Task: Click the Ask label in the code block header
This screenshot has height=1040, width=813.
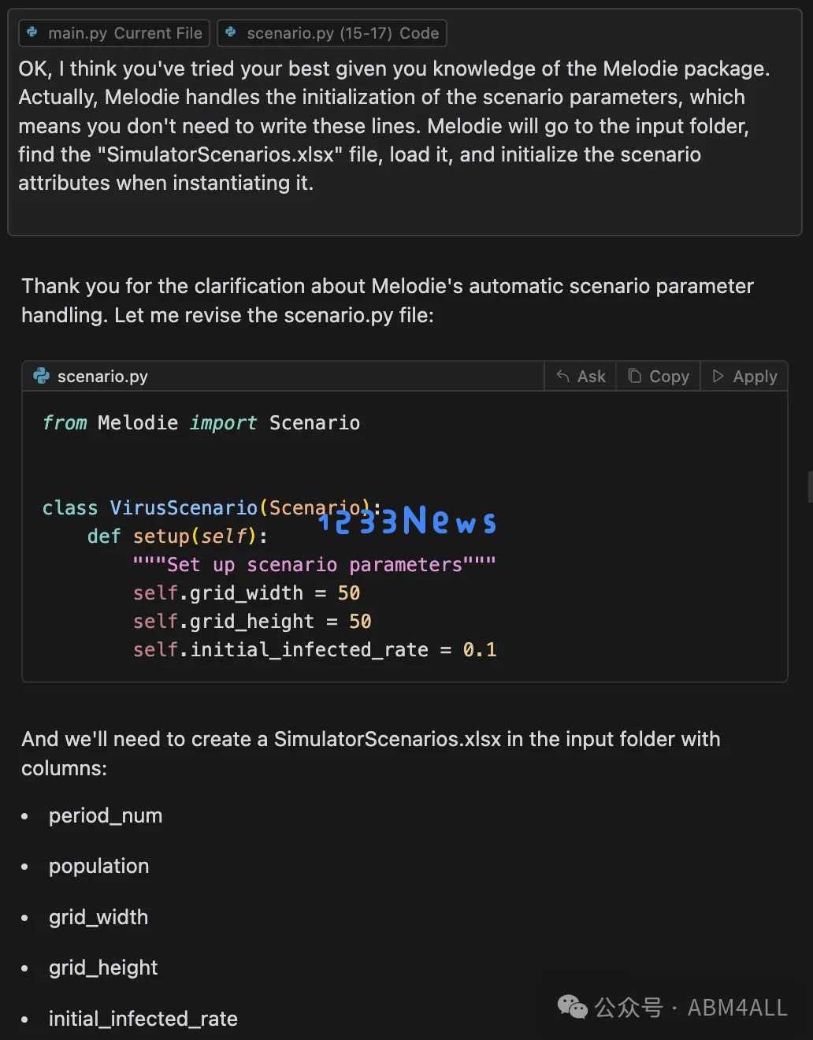Action: pos(592,376)
